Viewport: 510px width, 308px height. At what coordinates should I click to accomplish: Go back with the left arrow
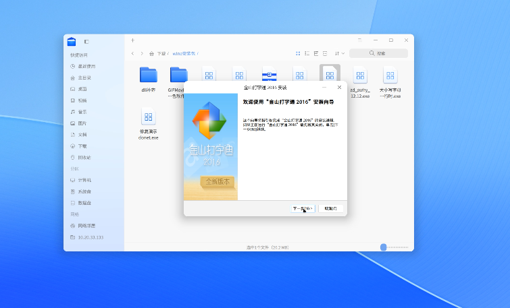pos(132,53)
